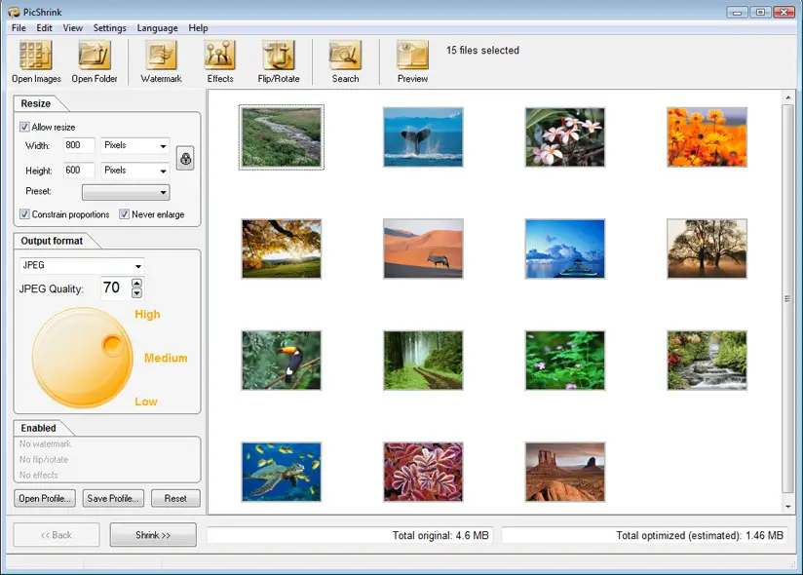This screenshot has width=803, height=575.
Task: Increase JPEG Quality with up arrow
Action: (136, 284)
